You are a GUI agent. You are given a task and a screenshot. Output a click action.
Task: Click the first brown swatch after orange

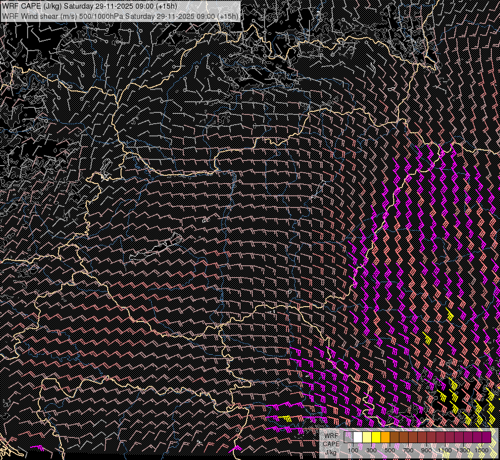tap(394, 438)
